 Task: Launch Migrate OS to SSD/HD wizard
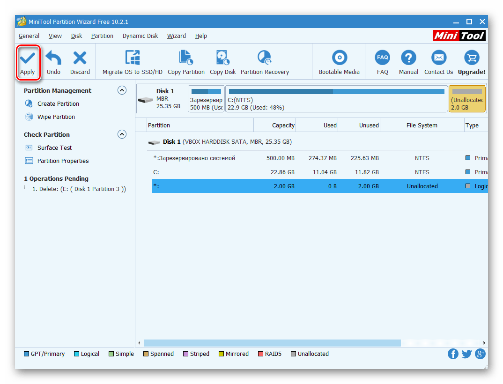[133, 62]
